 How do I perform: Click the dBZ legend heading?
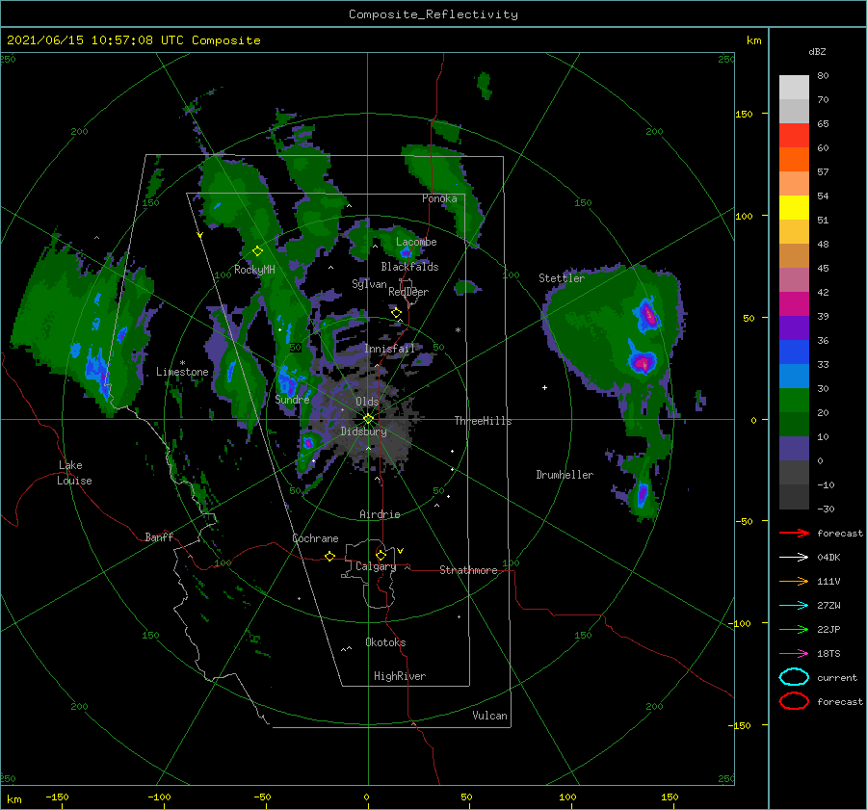point(817,51)
